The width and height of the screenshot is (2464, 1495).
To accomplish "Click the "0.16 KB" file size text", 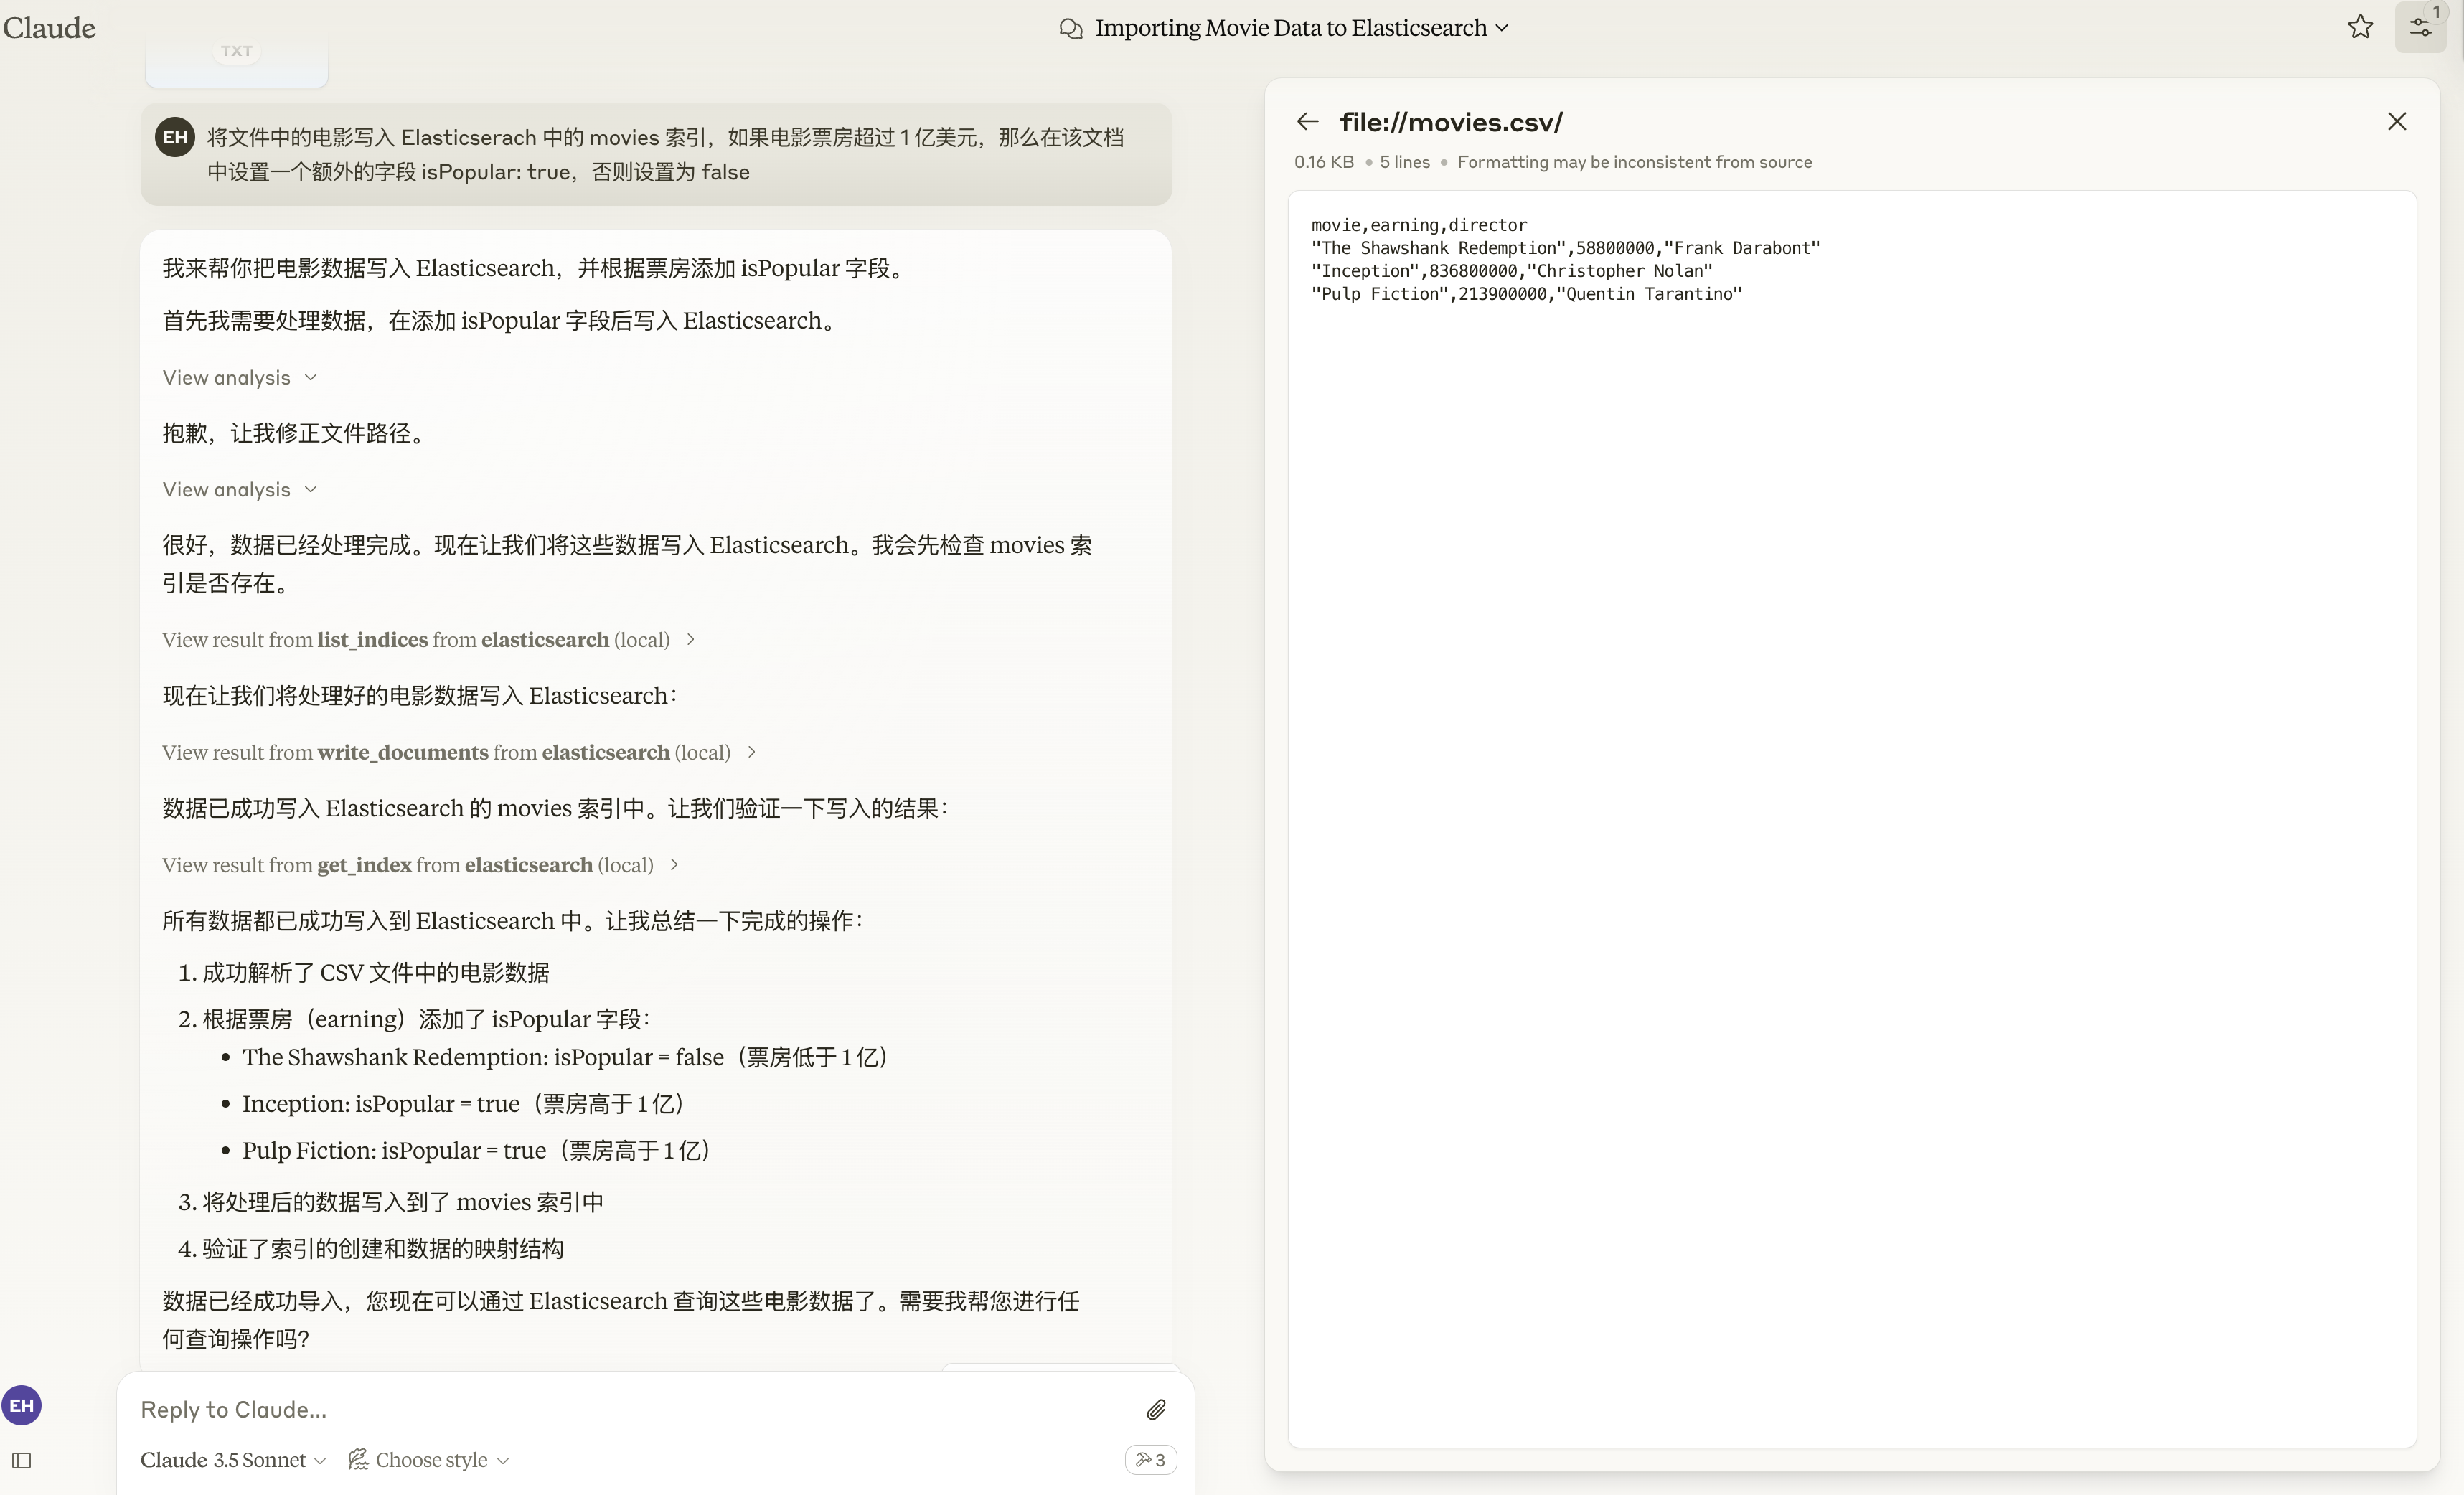I will click(1324, 162).
